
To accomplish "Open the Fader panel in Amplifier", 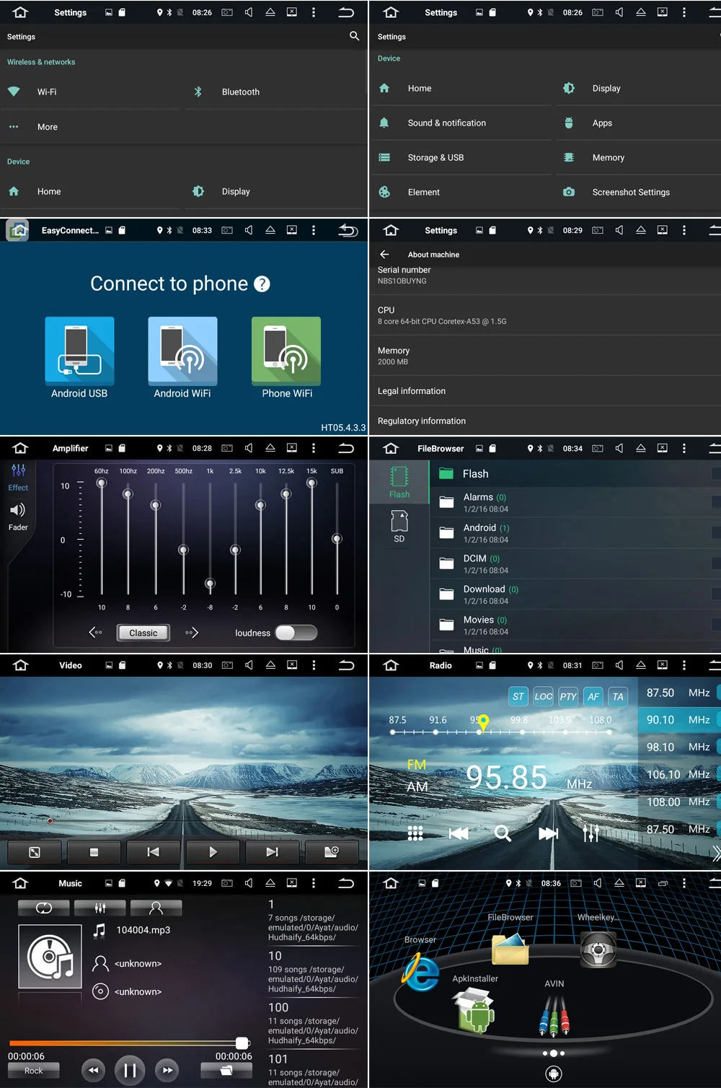I will [18, 517].
